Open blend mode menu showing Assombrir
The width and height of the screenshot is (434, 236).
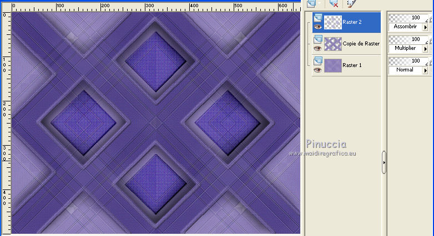point(408,27)
